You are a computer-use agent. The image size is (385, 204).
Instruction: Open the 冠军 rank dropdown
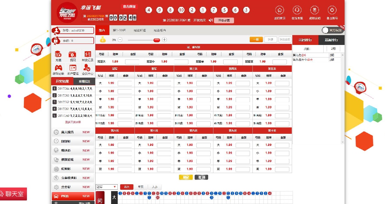pos(107,187)
